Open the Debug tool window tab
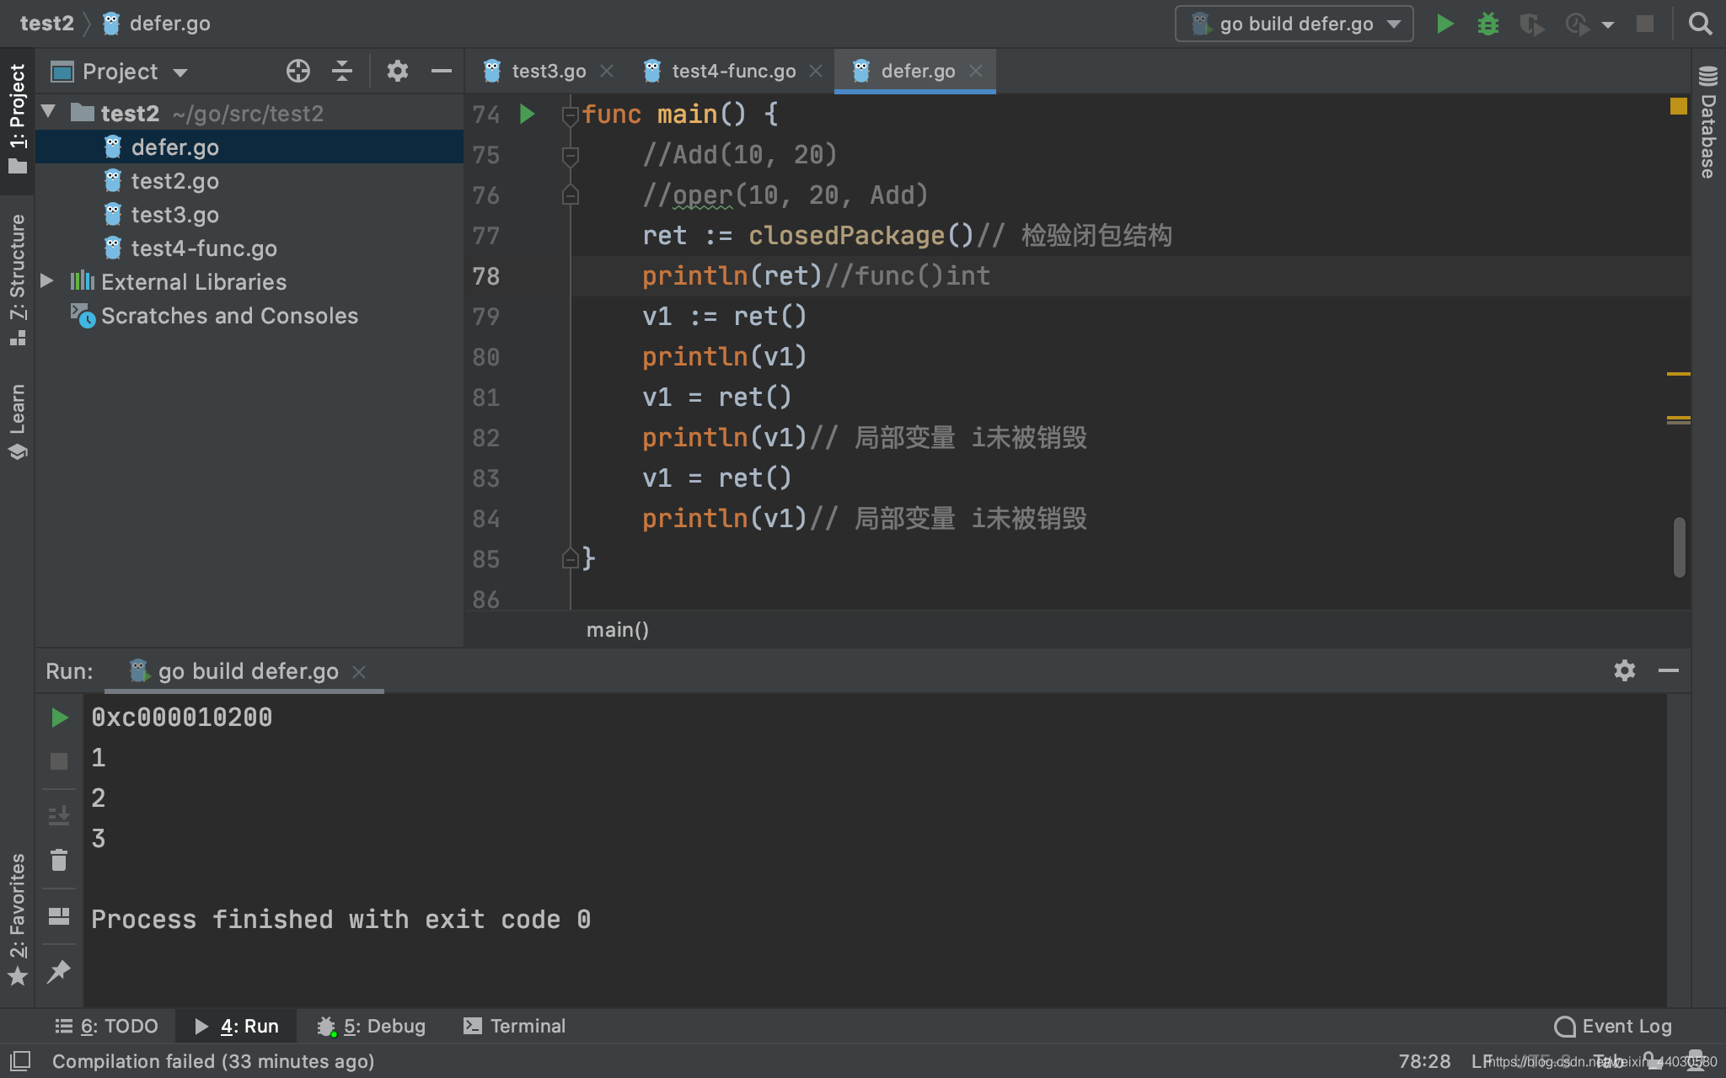The height and width of the screenshot is (1078, 1726). coord(372,1026)
